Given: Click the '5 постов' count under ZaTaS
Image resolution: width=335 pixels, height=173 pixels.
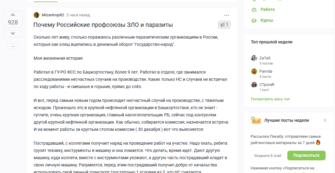Looking at the screenshot, I should pyautogui.click(x=266, y=63).
